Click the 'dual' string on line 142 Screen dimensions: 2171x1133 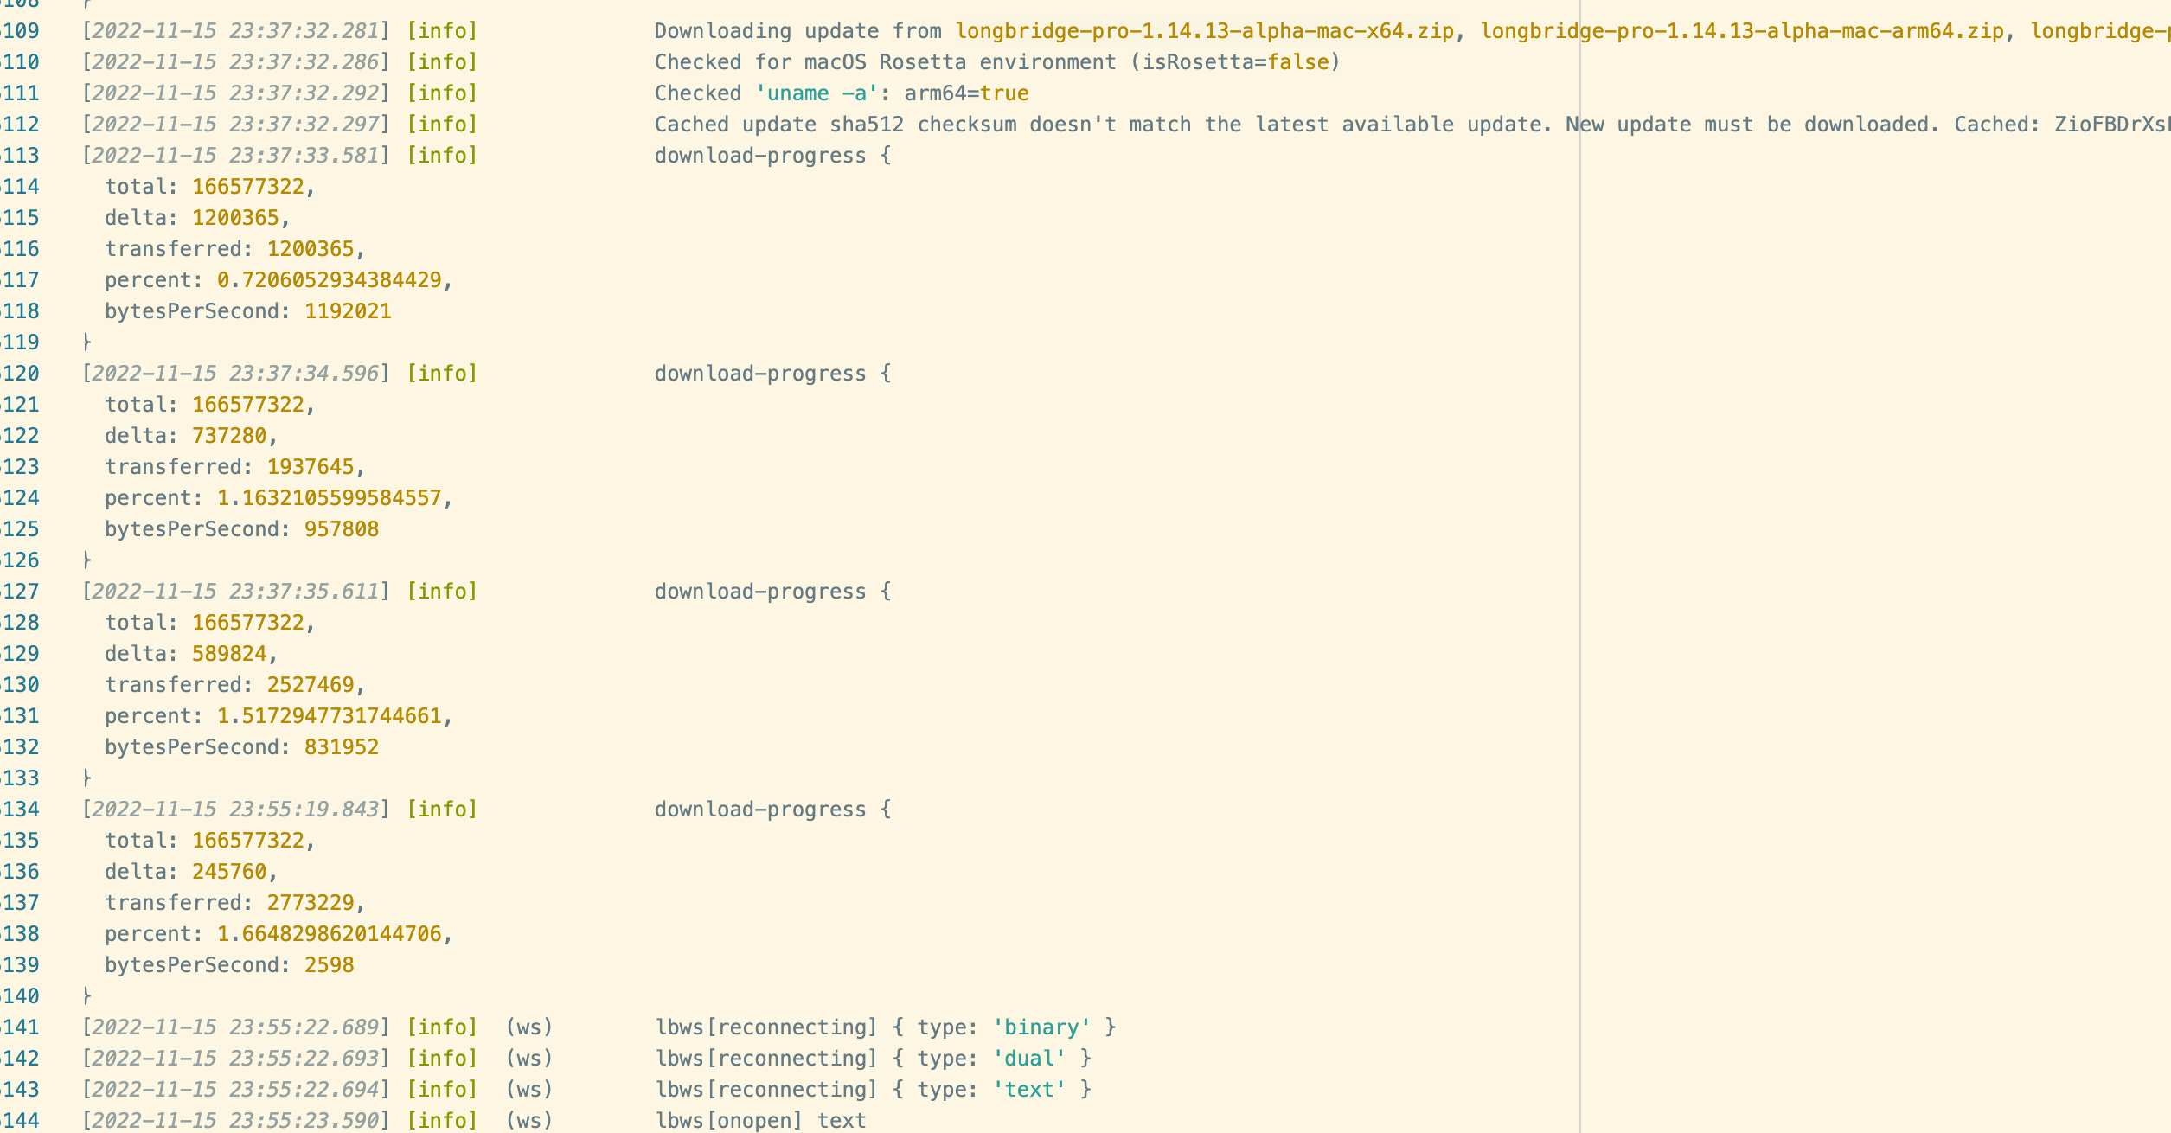(1029, 1059)
